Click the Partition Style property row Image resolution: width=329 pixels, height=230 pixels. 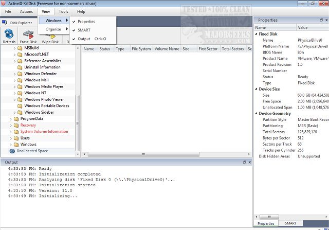[x=291, y=119]
